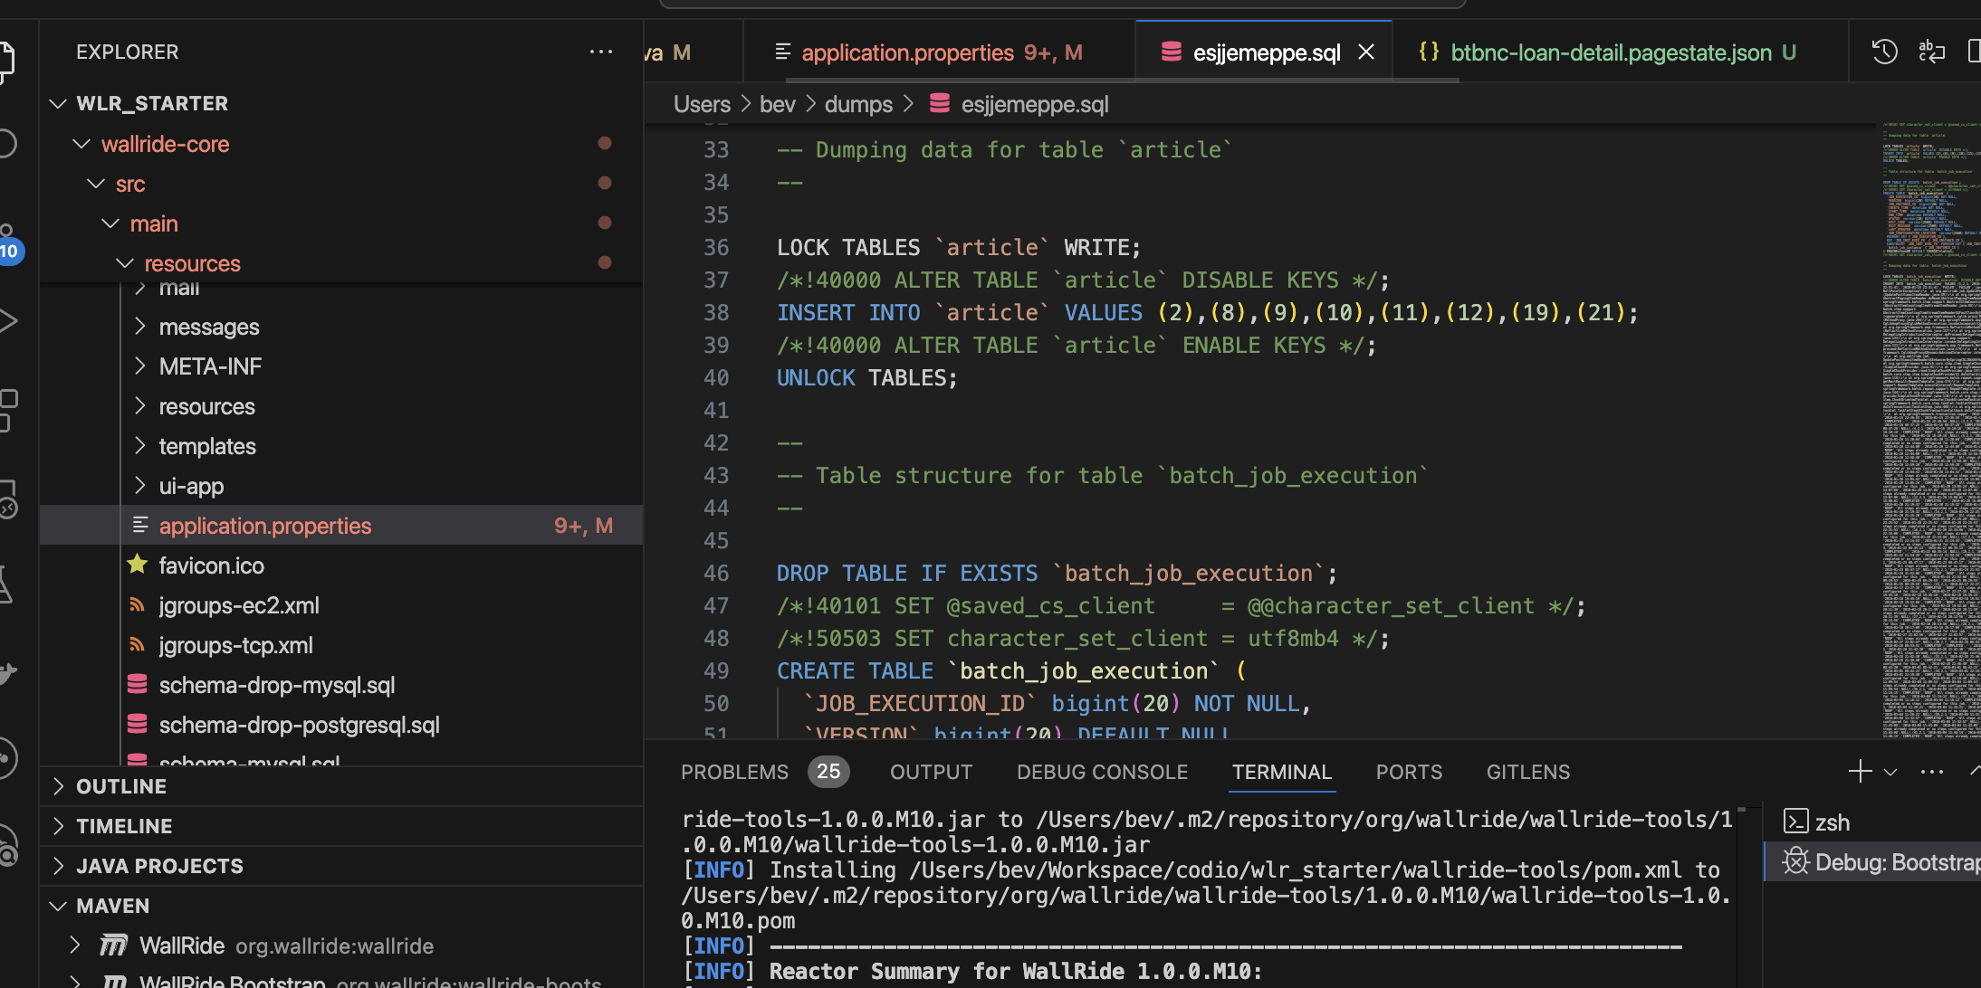The height and width of the screenshot is (988, 1981).
Task: Click favicon.ico star file icon
Action: coord(138,565)
